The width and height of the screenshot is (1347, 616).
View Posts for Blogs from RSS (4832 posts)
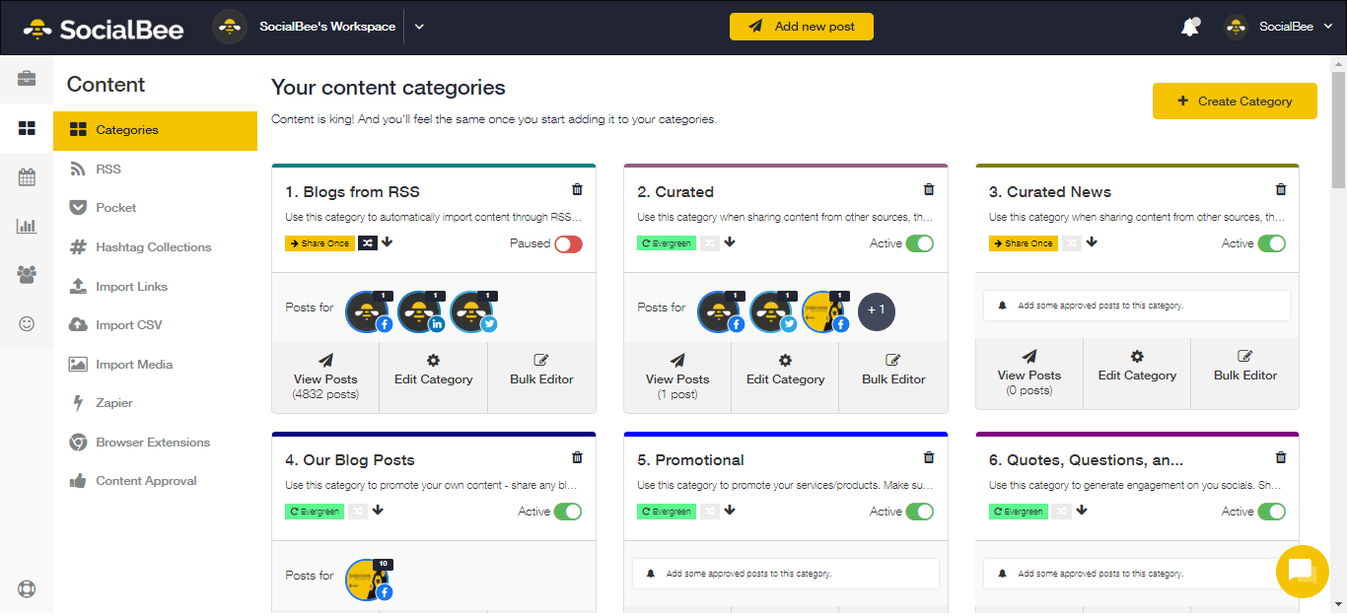pos(325,376)
